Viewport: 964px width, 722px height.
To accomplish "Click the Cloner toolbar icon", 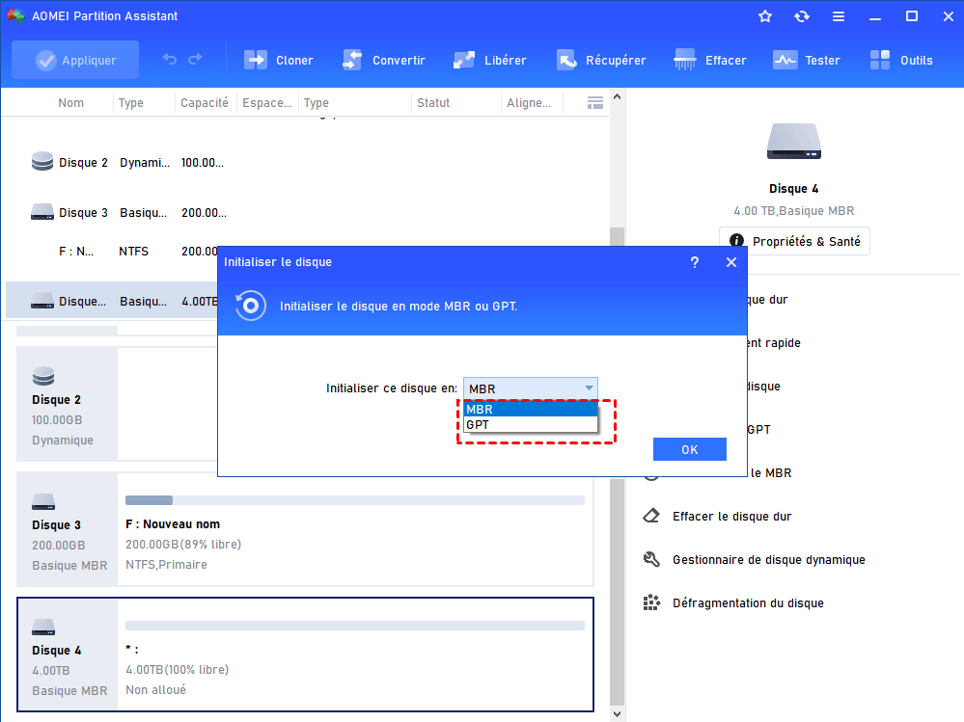I will point(256,60).
